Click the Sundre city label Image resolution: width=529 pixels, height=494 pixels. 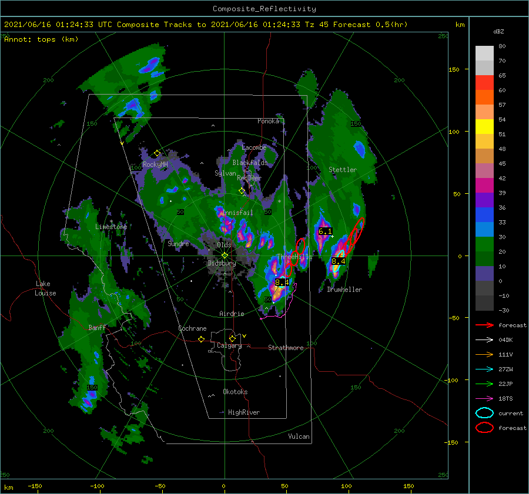pyautogui.click(x=179, y=243)
